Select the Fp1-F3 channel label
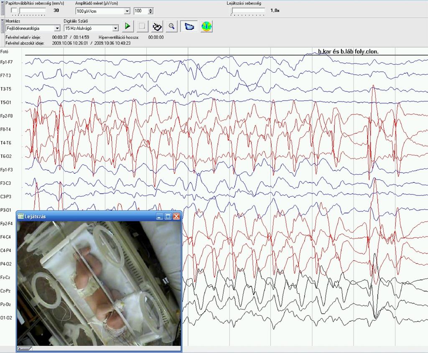The width and height of the screenshot is (428, 353). click(7, 170)
